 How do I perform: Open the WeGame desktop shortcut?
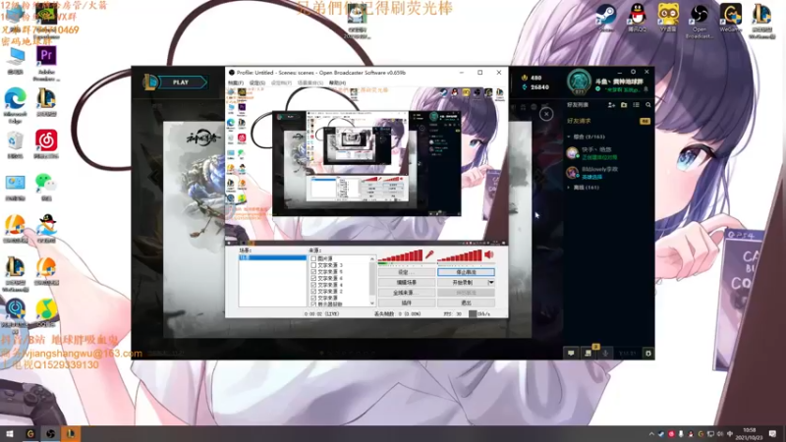click(730, 18)
